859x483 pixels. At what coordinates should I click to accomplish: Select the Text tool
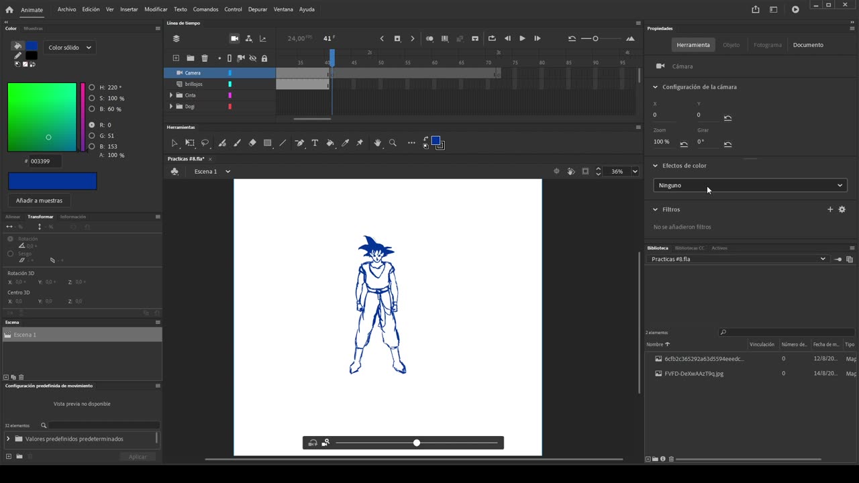(x=315, y=143)
